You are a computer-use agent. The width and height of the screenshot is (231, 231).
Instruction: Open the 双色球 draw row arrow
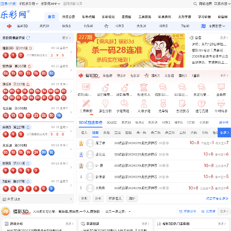coord(71,70)
